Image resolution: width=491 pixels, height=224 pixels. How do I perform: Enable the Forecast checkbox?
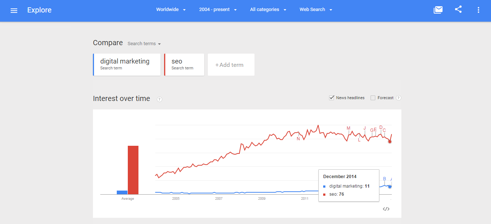tap(373, 98)
